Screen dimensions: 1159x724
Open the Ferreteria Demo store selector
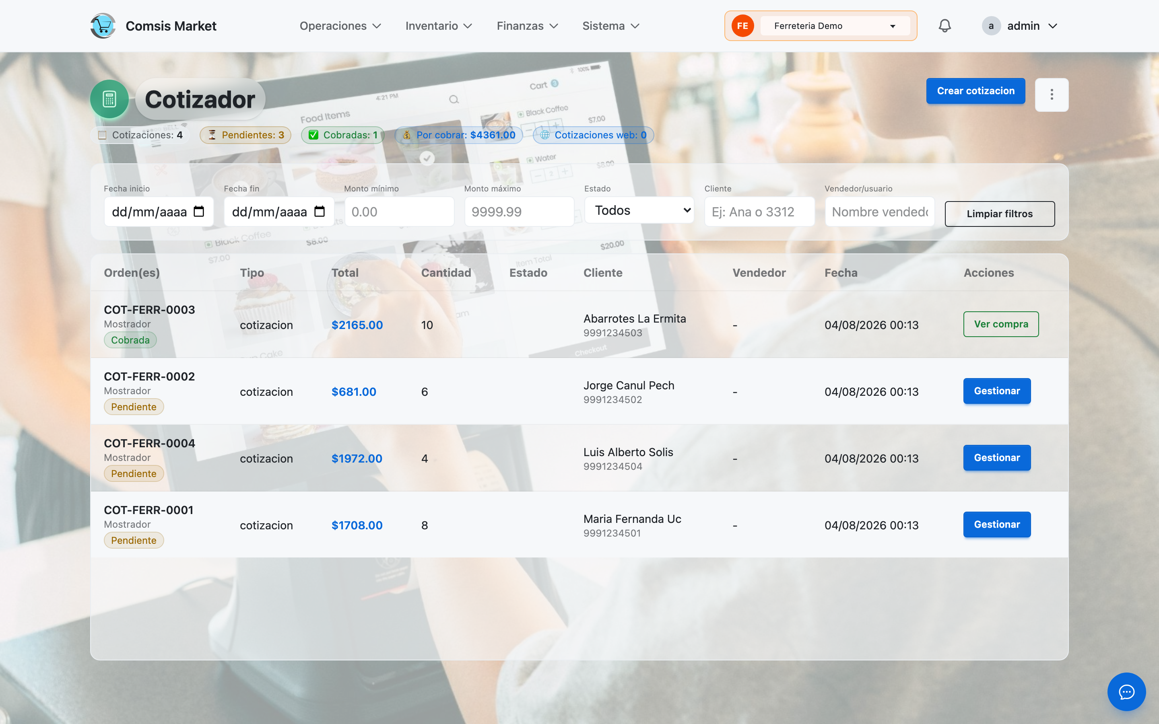[x=835, y=26]
